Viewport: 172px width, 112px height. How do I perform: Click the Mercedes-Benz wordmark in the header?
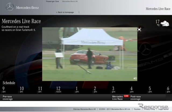pyautogui.click(x=27, y=8)
